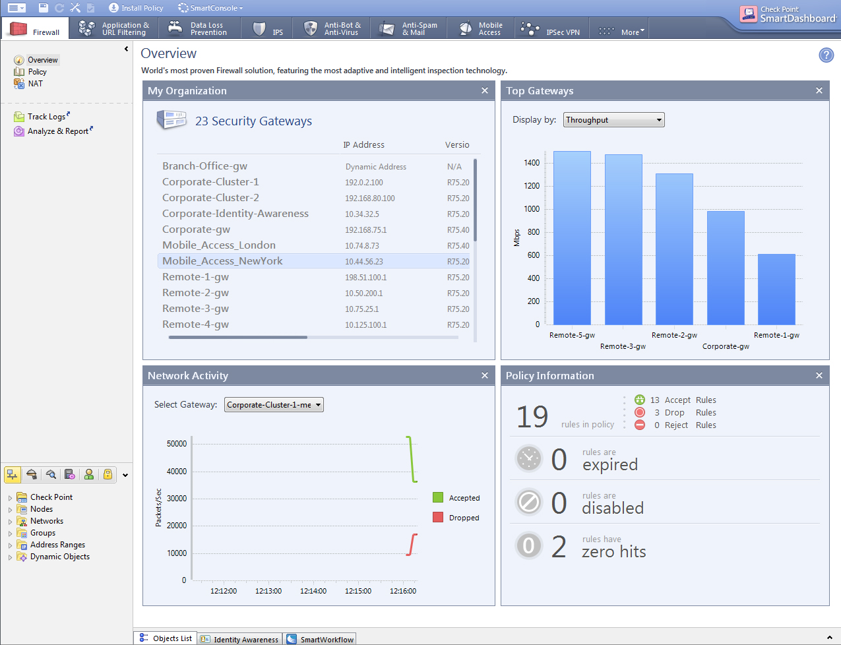This screenshot has width=841, height=645.
Task: Switch to the Firewall tab
Action: coord(36,28)
